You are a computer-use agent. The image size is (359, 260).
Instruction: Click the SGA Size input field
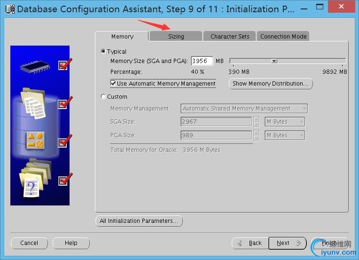(216, 122)
